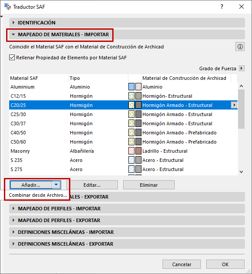Click the Tipo column header
The height and width of the screenshot is (274, 252).
pos(98,78)
